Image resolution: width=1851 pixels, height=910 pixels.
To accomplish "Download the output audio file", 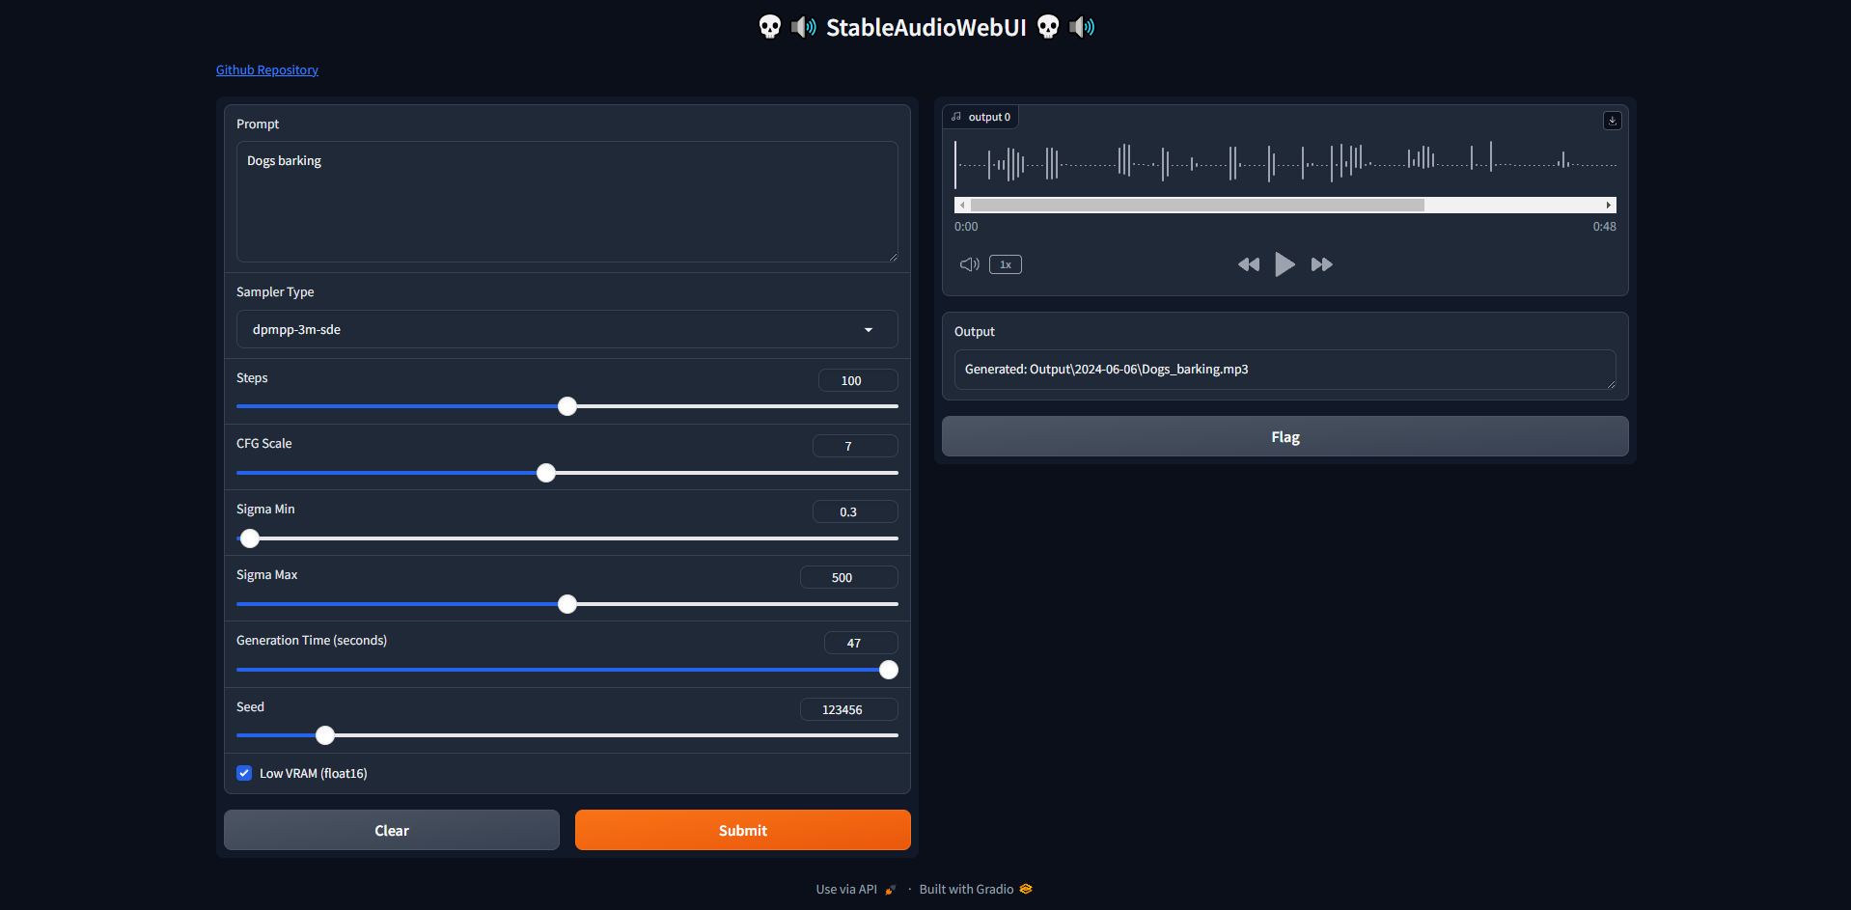I will tap(1612, 121).
